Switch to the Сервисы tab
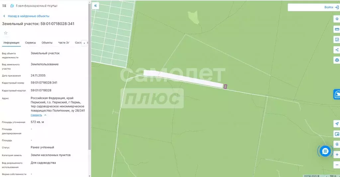Viewport: 340px width, 177px height. click(30, 43)
